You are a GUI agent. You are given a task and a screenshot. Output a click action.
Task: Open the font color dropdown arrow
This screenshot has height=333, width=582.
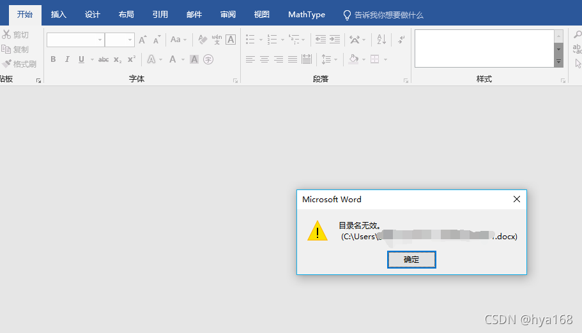pos(183,60)
